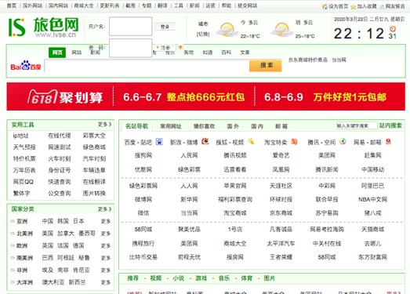
Task: Open the 常用网址 tab
Action: (170, 126)
